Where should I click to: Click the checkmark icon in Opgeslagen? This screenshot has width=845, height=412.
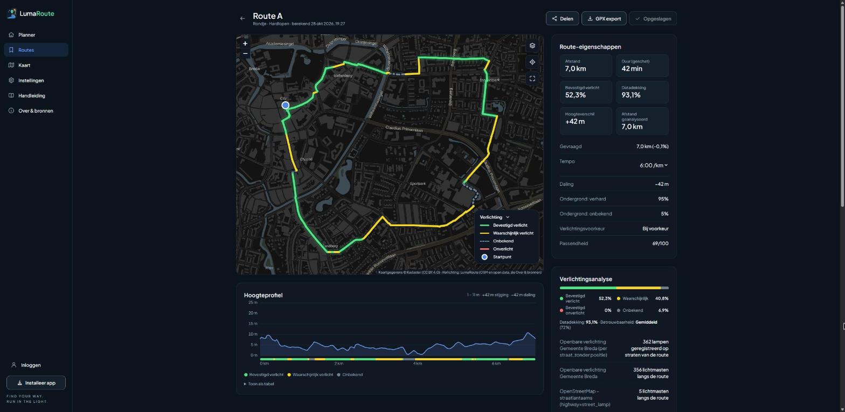[x=638, y=19]
